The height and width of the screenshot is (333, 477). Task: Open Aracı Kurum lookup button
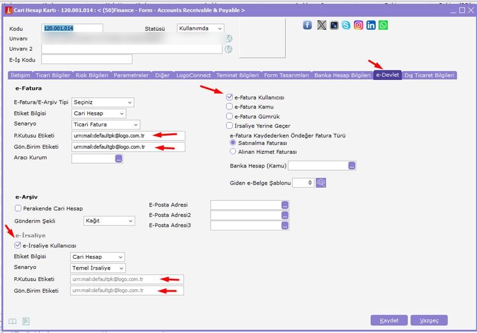click(x=119, y=159)
